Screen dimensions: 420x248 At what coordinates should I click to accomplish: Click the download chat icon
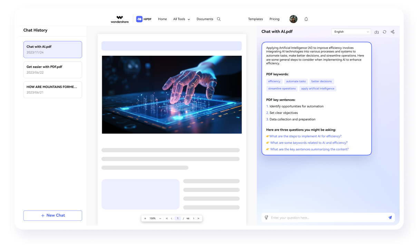pyautogui.click(x=377, y=32)
